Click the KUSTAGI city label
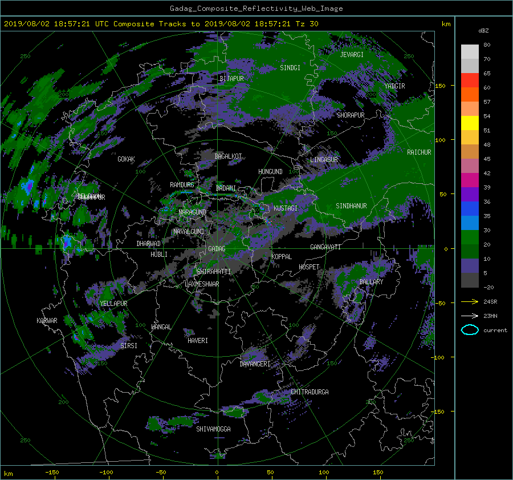The height and width of the screenshot is (480, 513). click(286, 208)
